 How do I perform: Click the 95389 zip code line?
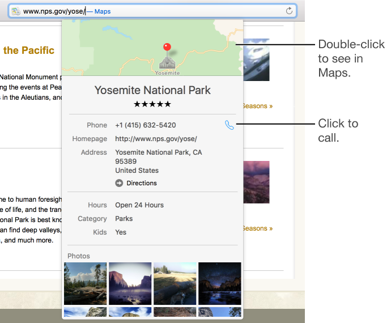coord(126,161)
